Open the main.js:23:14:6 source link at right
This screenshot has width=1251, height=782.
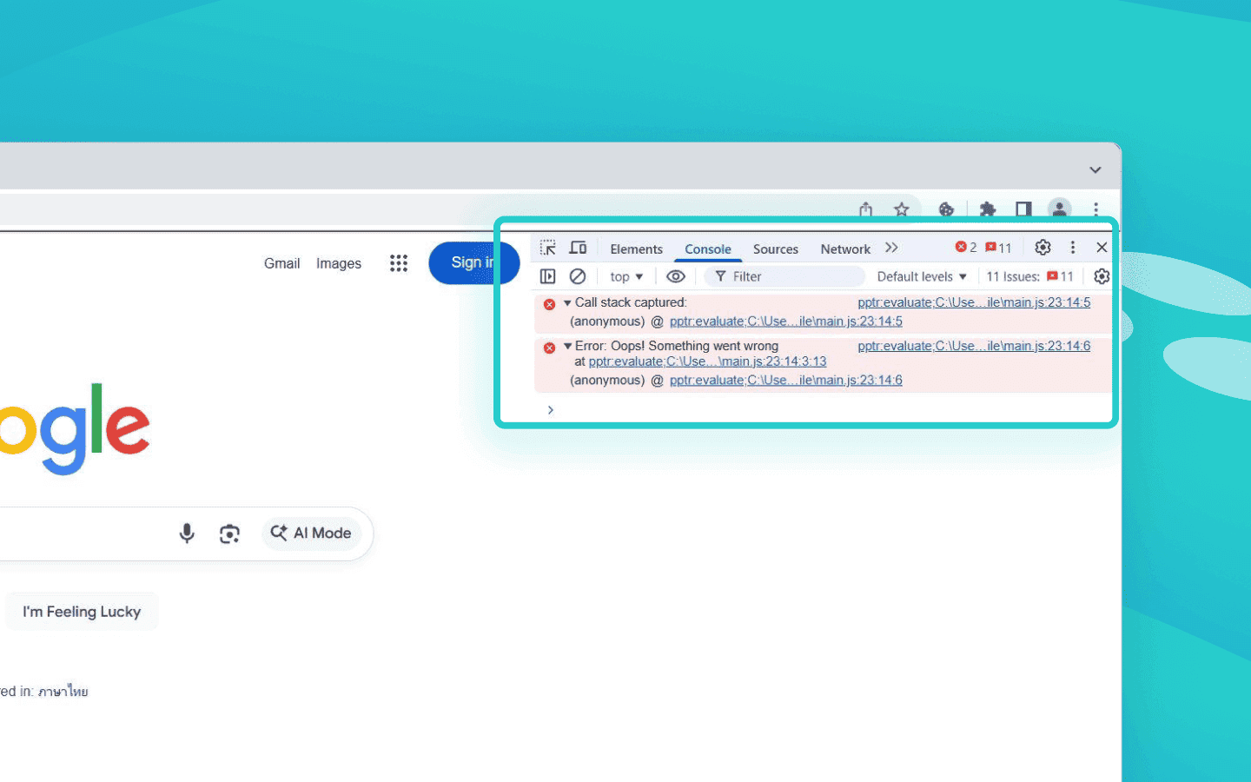tap(974, 346)
